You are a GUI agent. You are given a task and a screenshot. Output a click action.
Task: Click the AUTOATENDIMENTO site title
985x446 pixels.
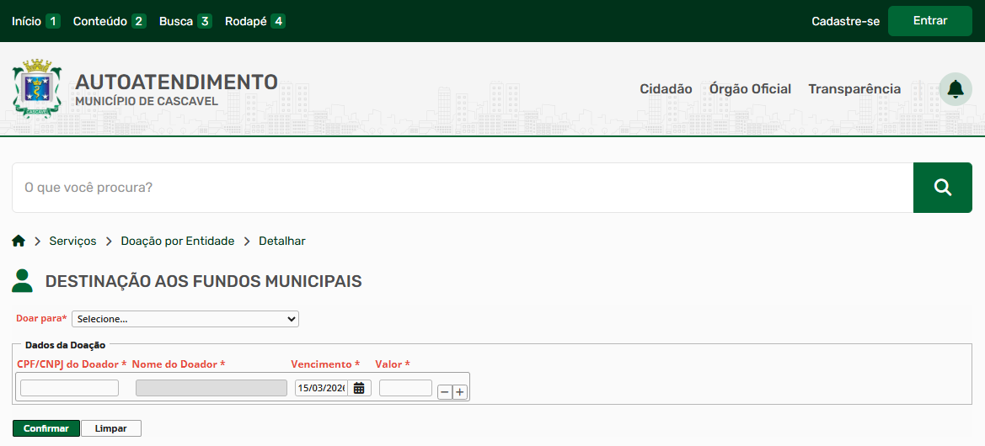(176, 82)
